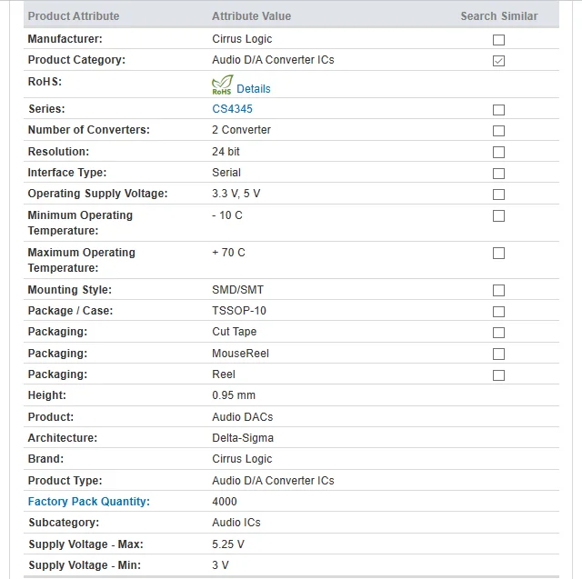Click the Serial interface type value
The image size is (582, 579).
point(226,173)
